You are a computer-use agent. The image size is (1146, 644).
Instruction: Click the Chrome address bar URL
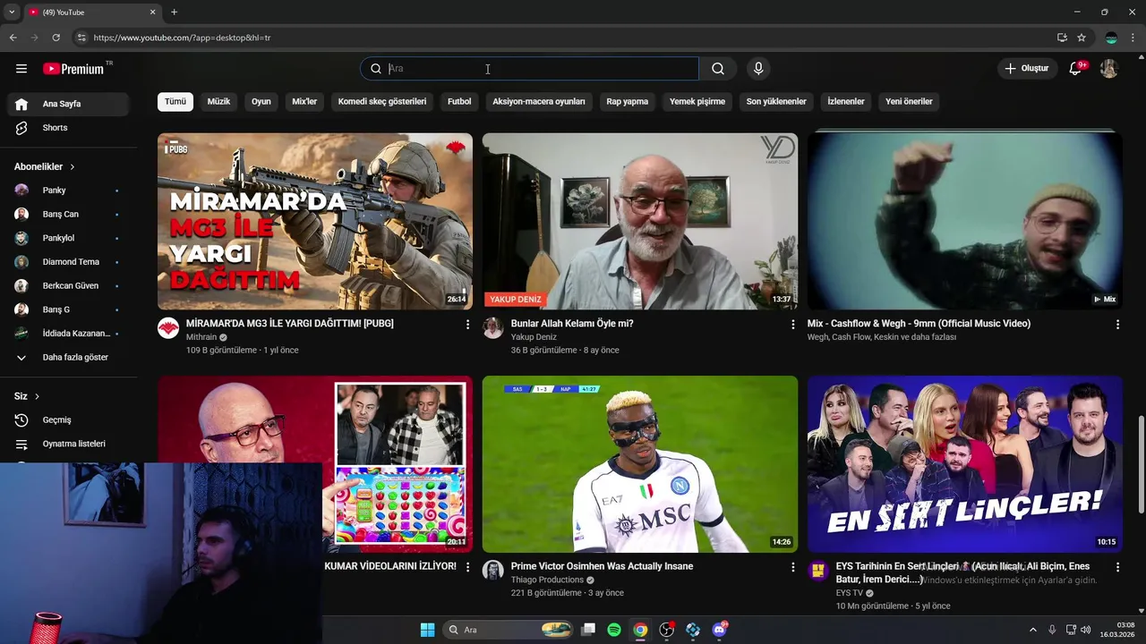(183, 38)
